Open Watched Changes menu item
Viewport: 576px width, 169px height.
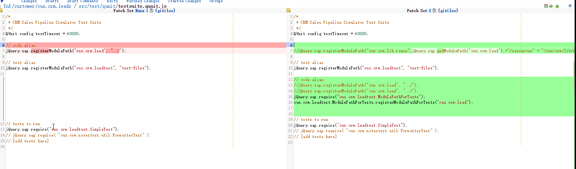pos(143,1)
